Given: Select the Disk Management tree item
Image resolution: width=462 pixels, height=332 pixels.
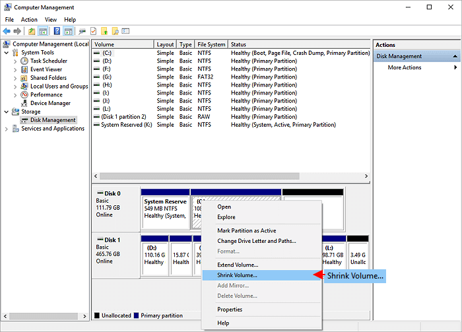Looking at the screenshot, I should pyautogui.click(x=53, y=120).
